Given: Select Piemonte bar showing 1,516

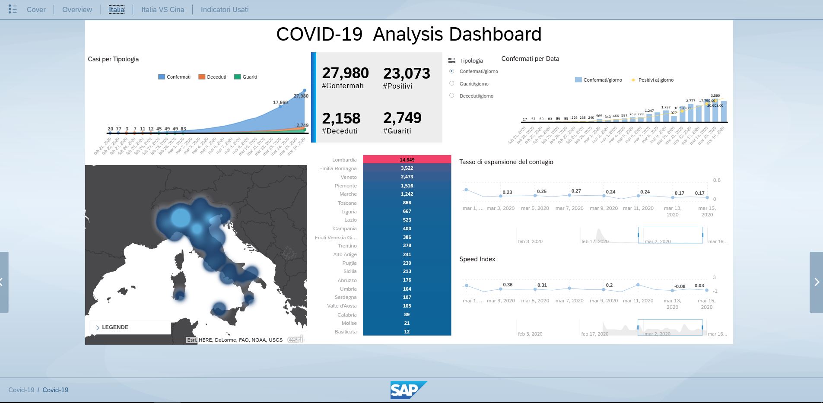Looking at the screenshot, I should pos(407,186).
